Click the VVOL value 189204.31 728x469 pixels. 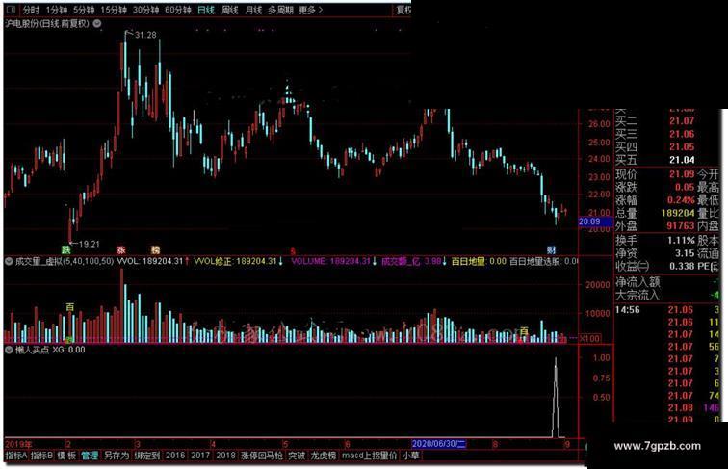163,261
